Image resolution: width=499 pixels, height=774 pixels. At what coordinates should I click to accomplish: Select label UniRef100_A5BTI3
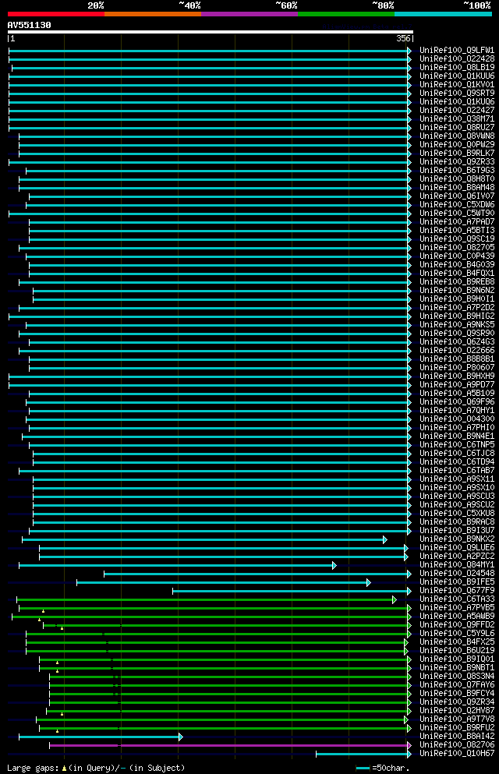click(457, 230)
